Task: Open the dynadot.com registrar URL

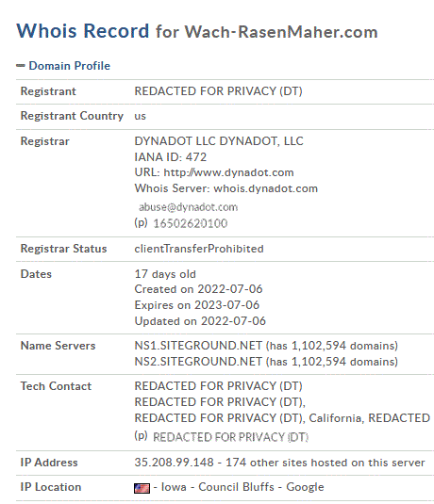Action: [x=228, y=172]
